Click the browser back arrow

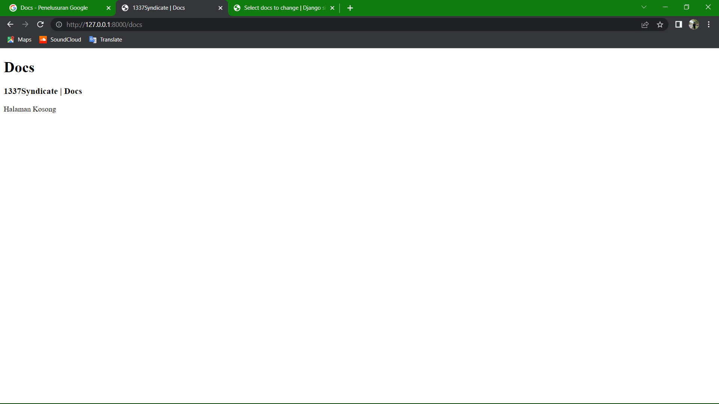pyautogui.click(x=10, y=24)
